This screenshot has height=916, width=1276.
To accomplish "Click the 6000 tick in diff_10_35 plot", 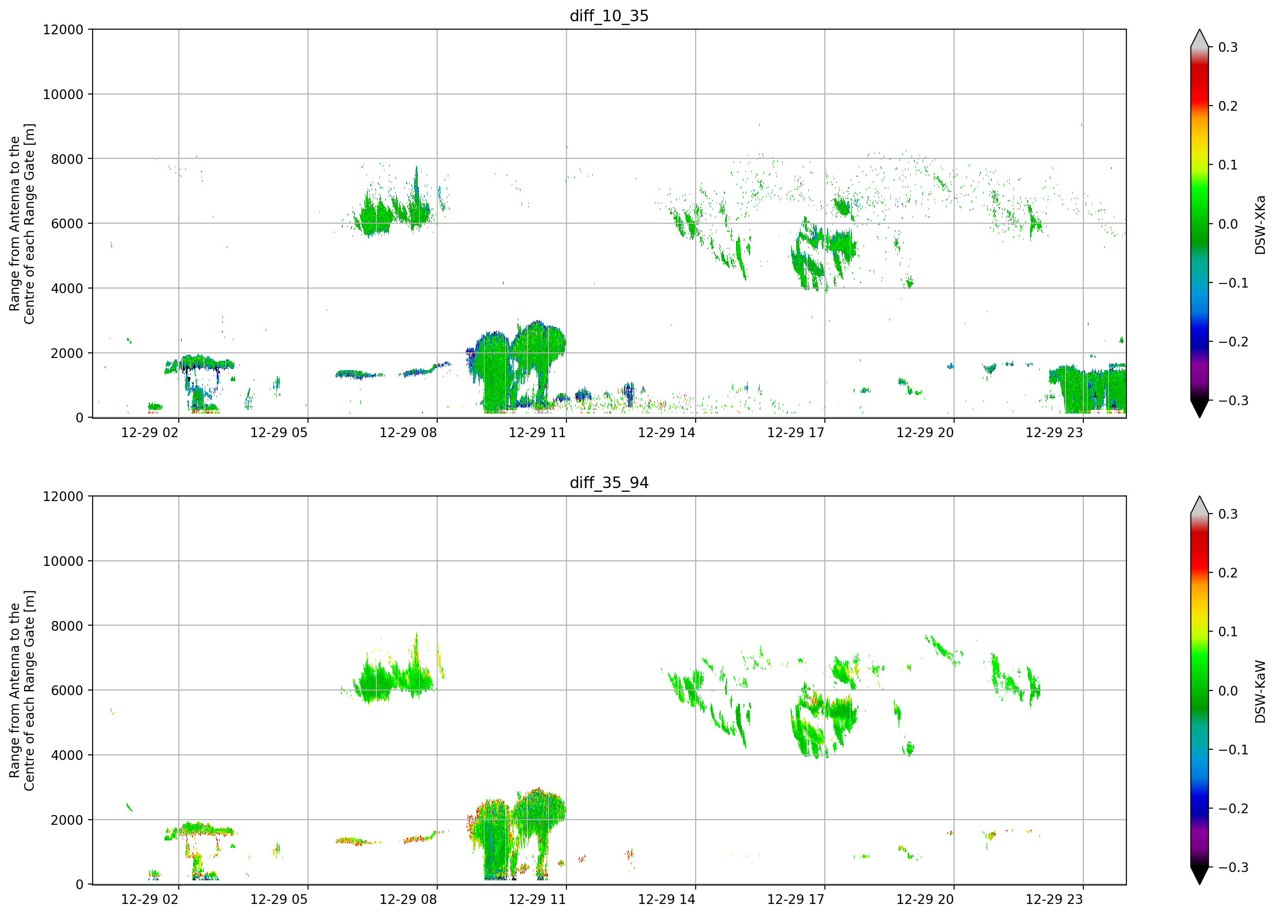I will [67, 224].
